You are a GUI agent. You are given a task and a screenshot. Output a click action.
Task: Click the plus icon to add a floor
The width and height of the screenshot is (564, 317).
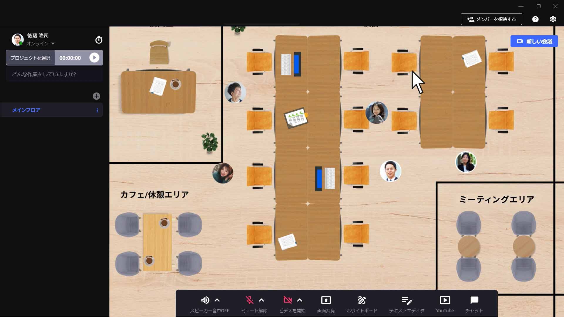(96, 96)
